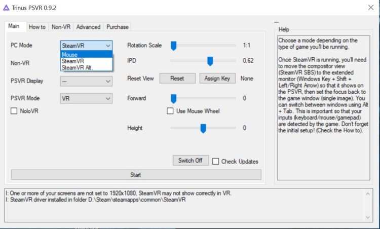The image size is (380, 229).
Task: Click the PSVR Display label
Action: click(x=27, y=81)
